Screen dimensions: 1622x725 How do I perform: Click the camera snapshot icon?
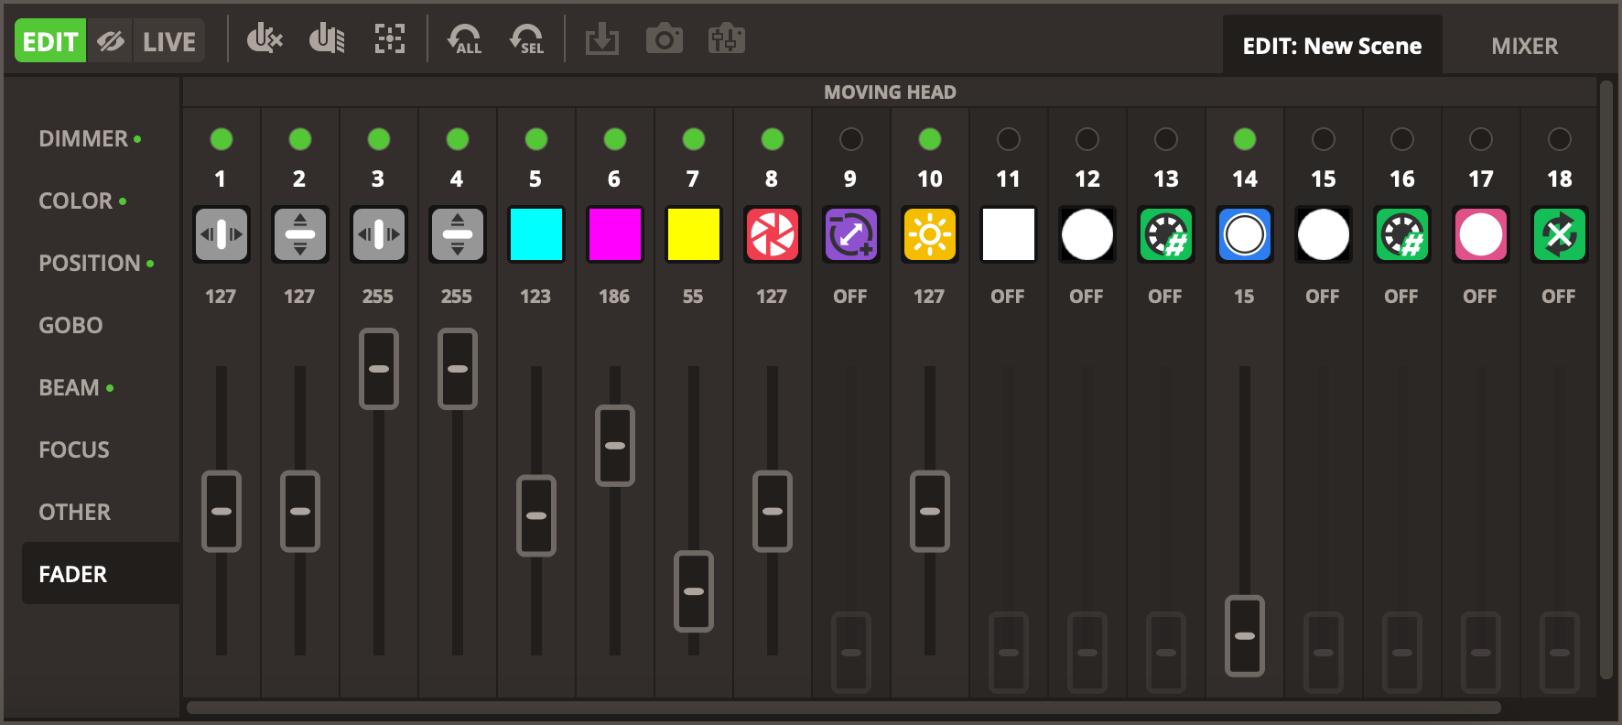(664, 40)
